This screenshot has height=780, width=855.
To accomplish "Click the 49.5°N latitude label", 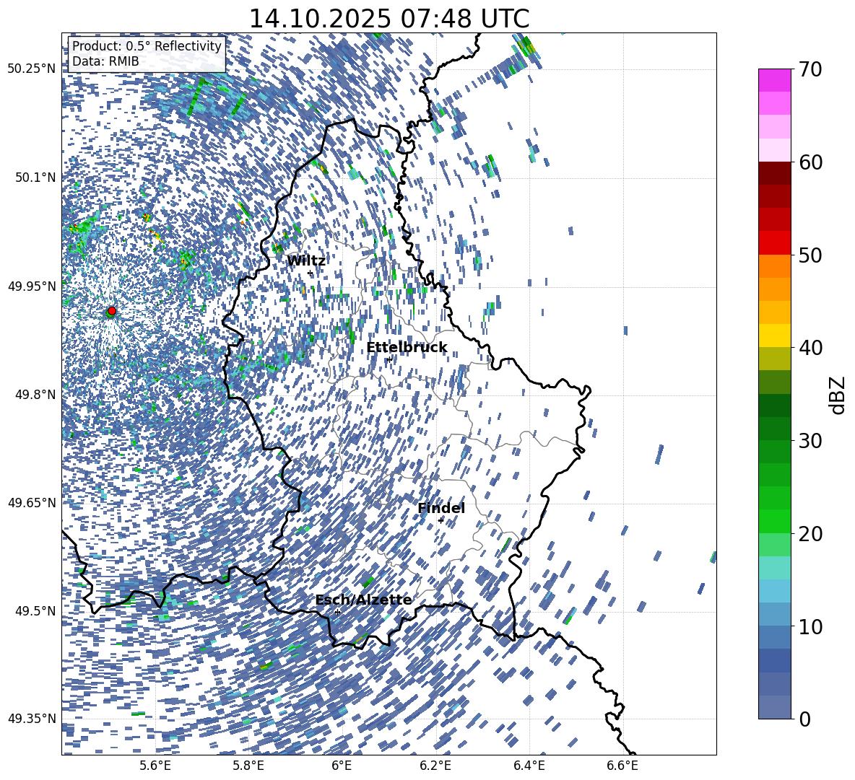I will coord(35,610).
